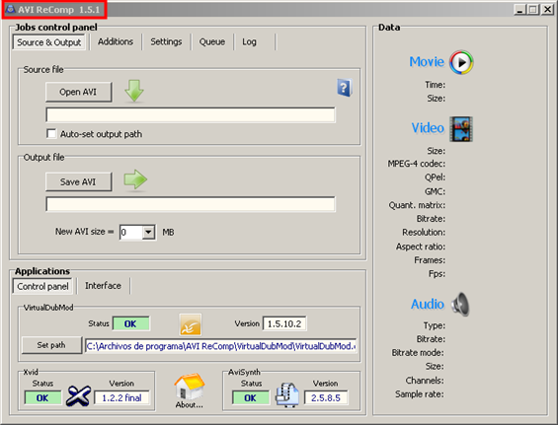
Task: Open the blue question mark help icon
Action: pos(345,88)
